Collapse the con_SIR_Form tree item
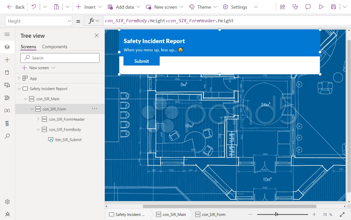 coord(32,109)
